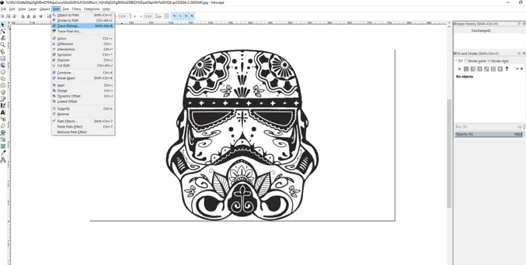Switch to the Stroke paint tab
The height and width of the screenshot is (265, 526).
(479, 61)
